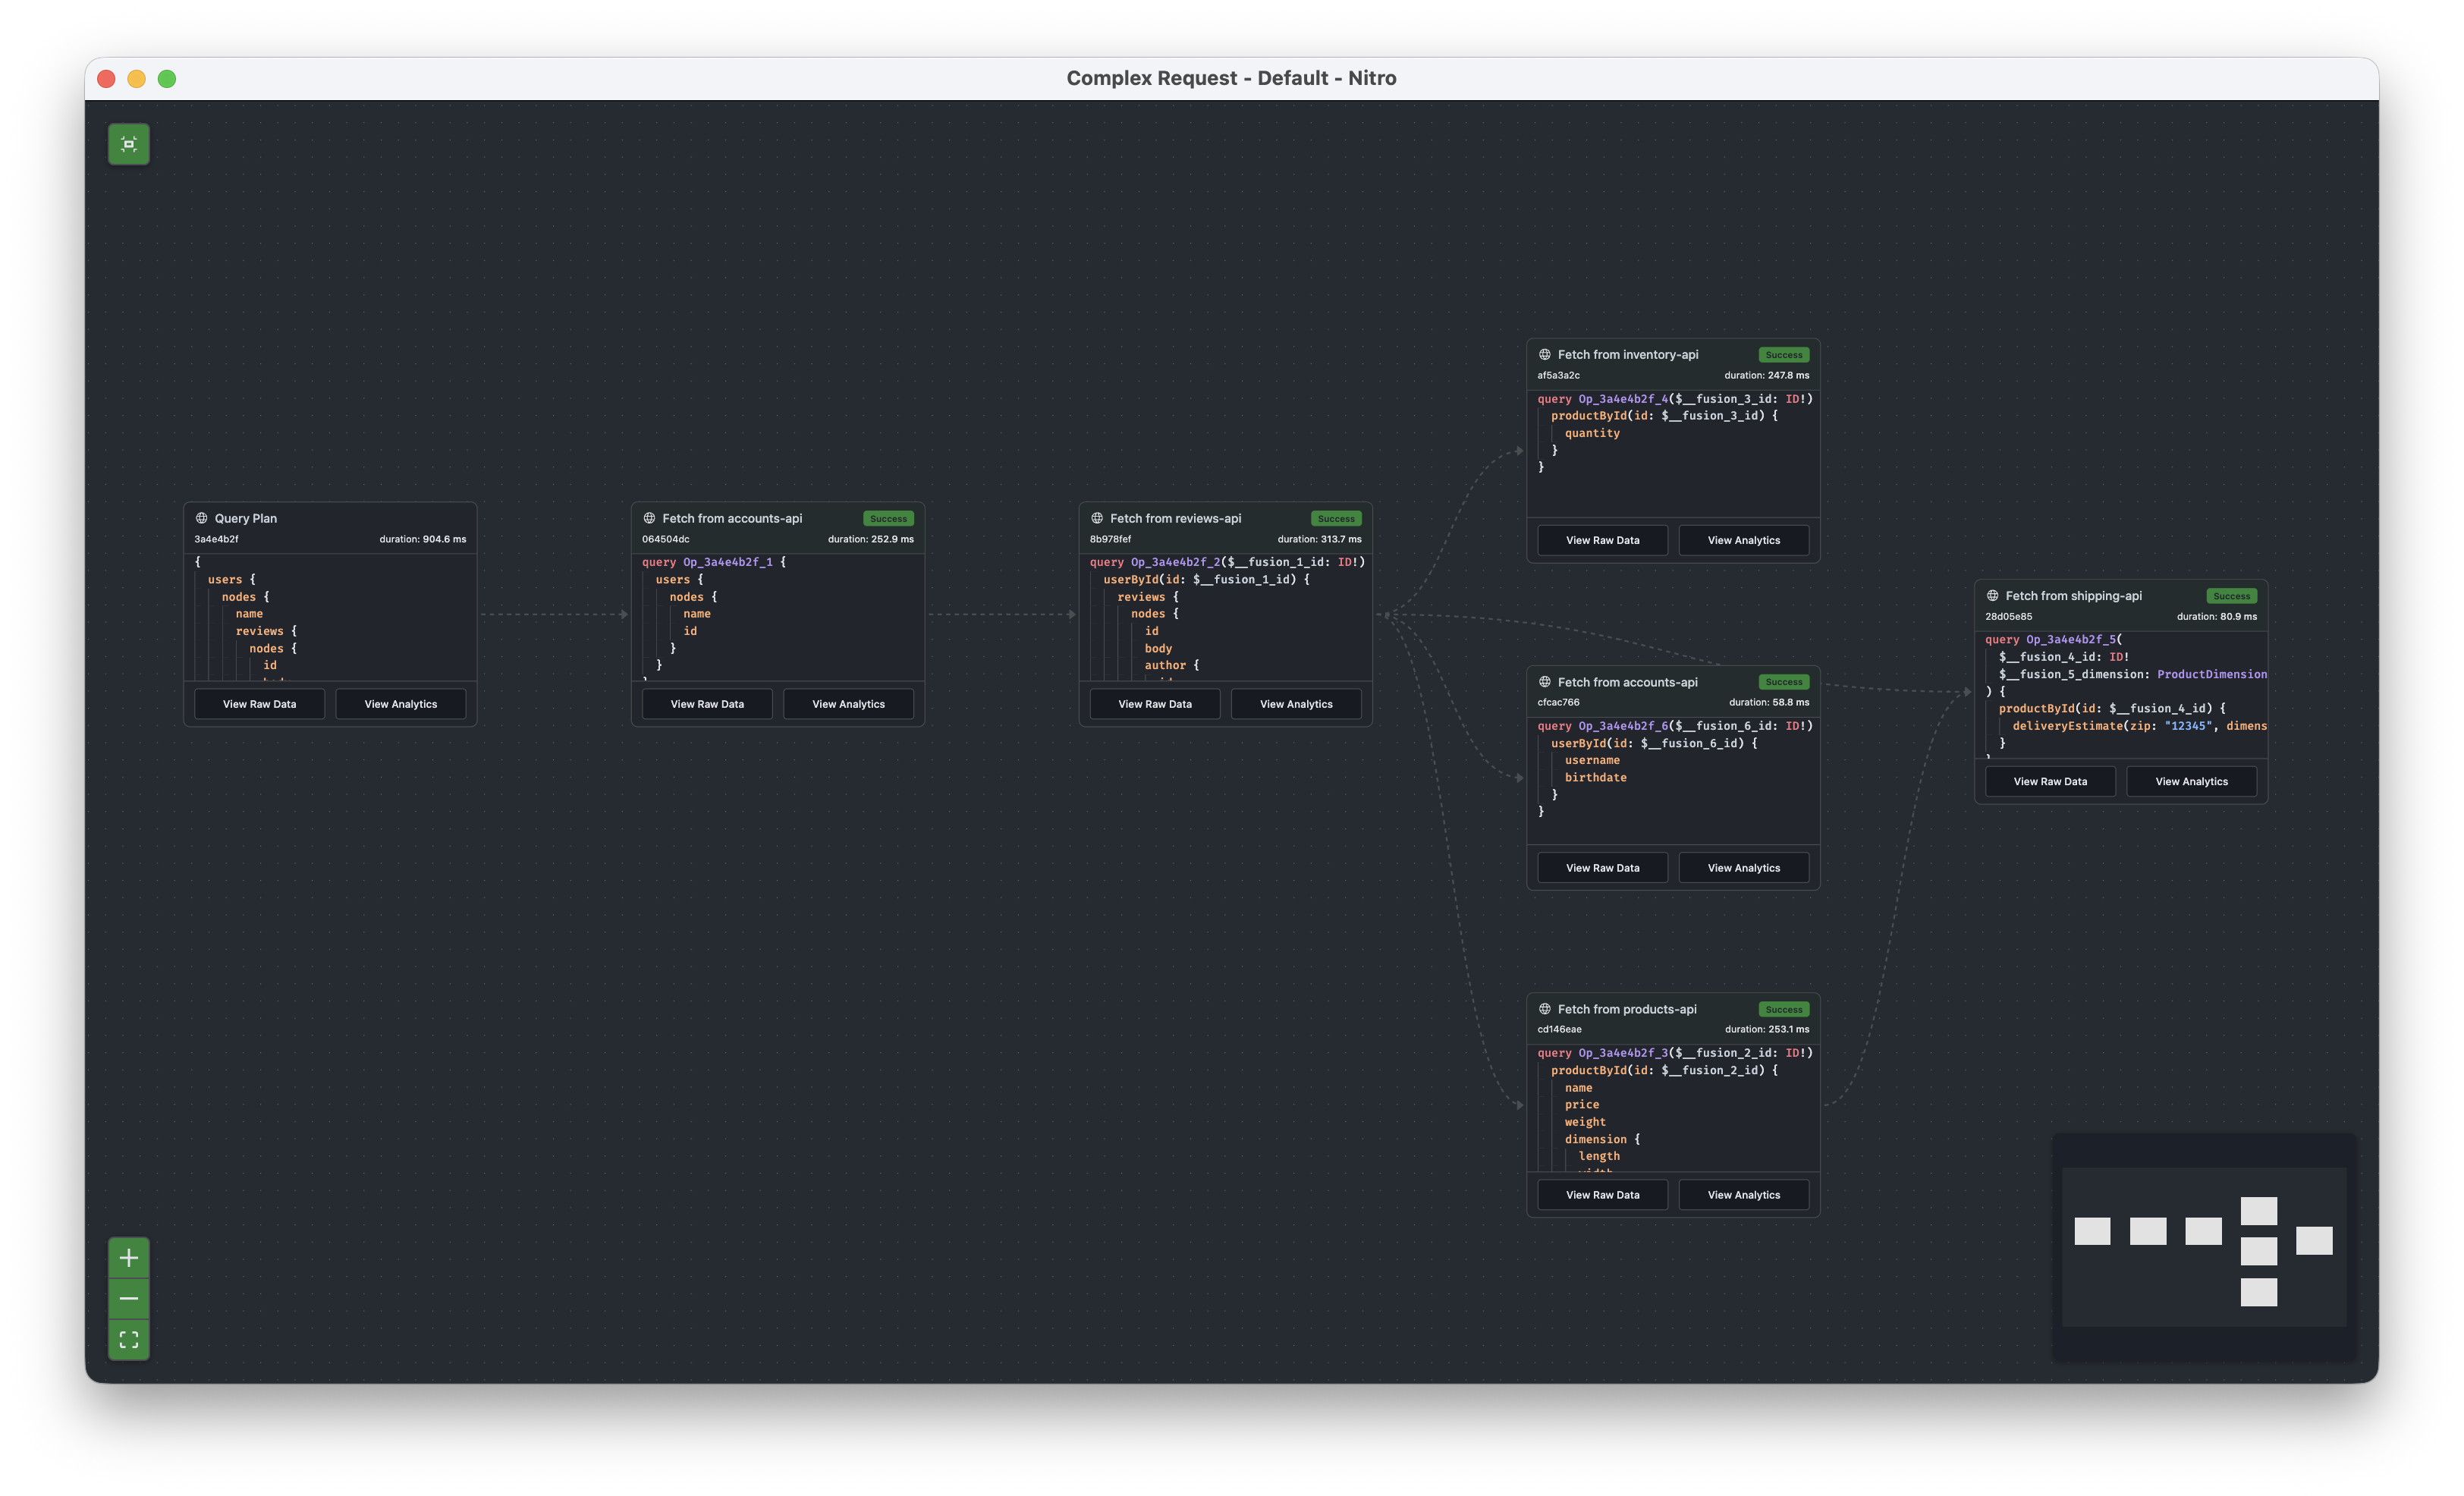Click Success badge on products-api node

coord(1784,1009)
